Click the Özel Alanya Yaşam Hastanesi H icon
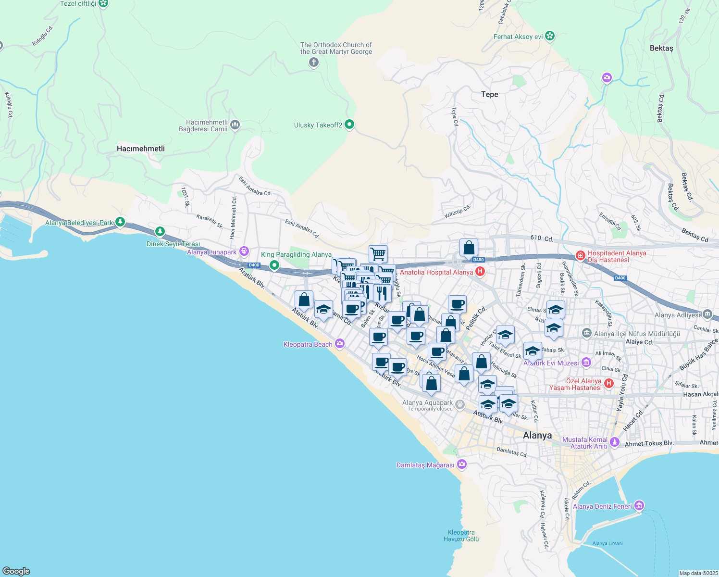Image resolution: width=719 pixels, height=577 pixels. (x=609, y=383)
